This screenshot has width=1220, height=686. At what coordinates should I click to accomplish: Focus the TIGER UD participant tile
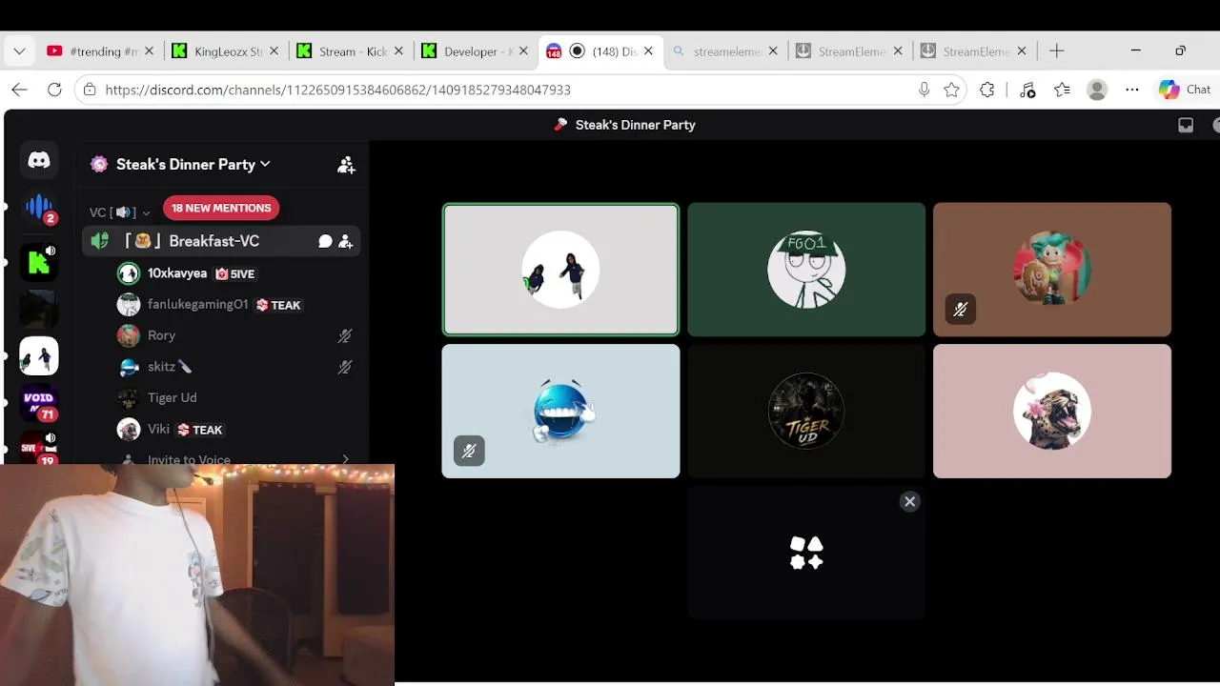(x=806, y=411)
